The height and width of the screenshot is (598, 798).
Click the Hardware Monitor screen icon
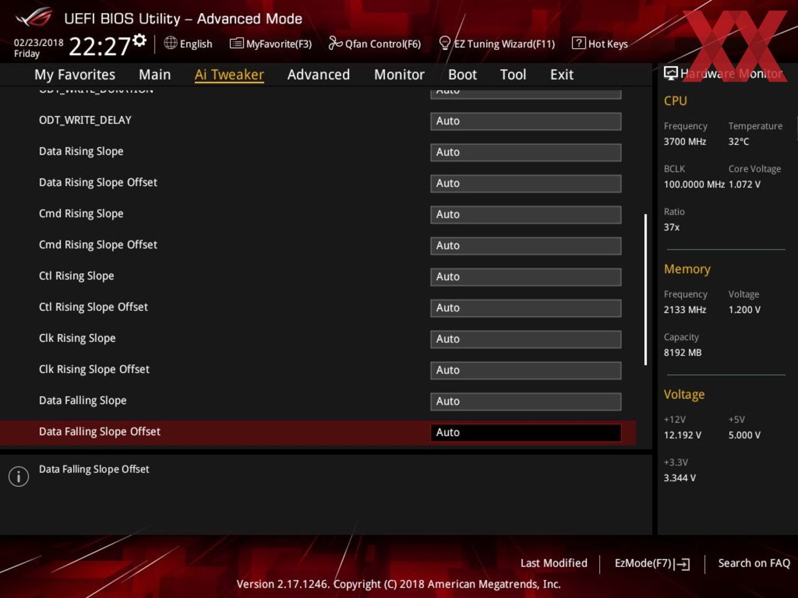click(x=671, y=73)
